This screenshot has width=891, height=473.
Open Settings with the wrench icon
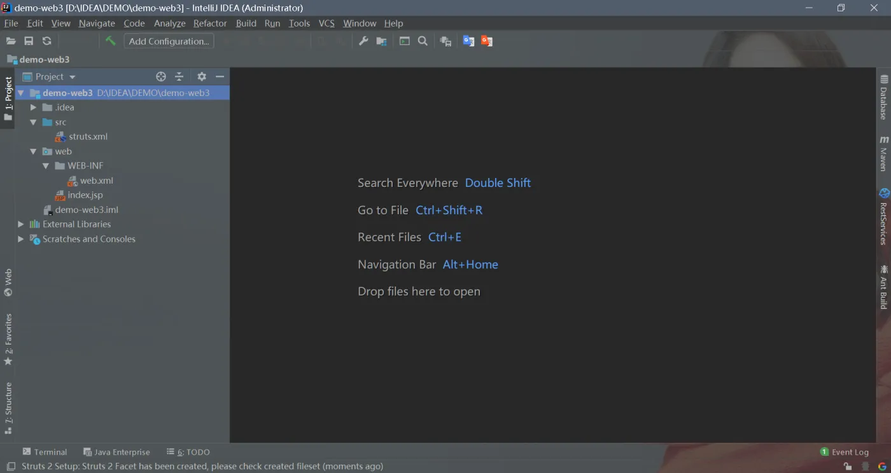pyautogui.click(x=363, y=41)
